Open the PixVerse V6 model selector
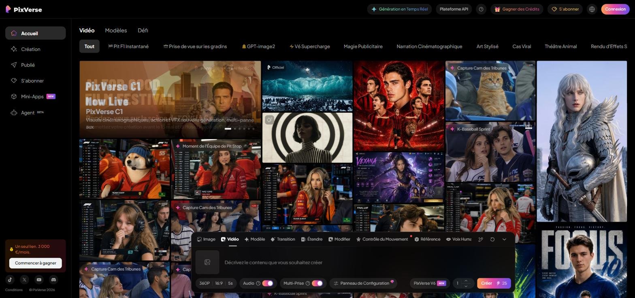The width and height of the screenshot is (635, 298). [x=429, y=283]
